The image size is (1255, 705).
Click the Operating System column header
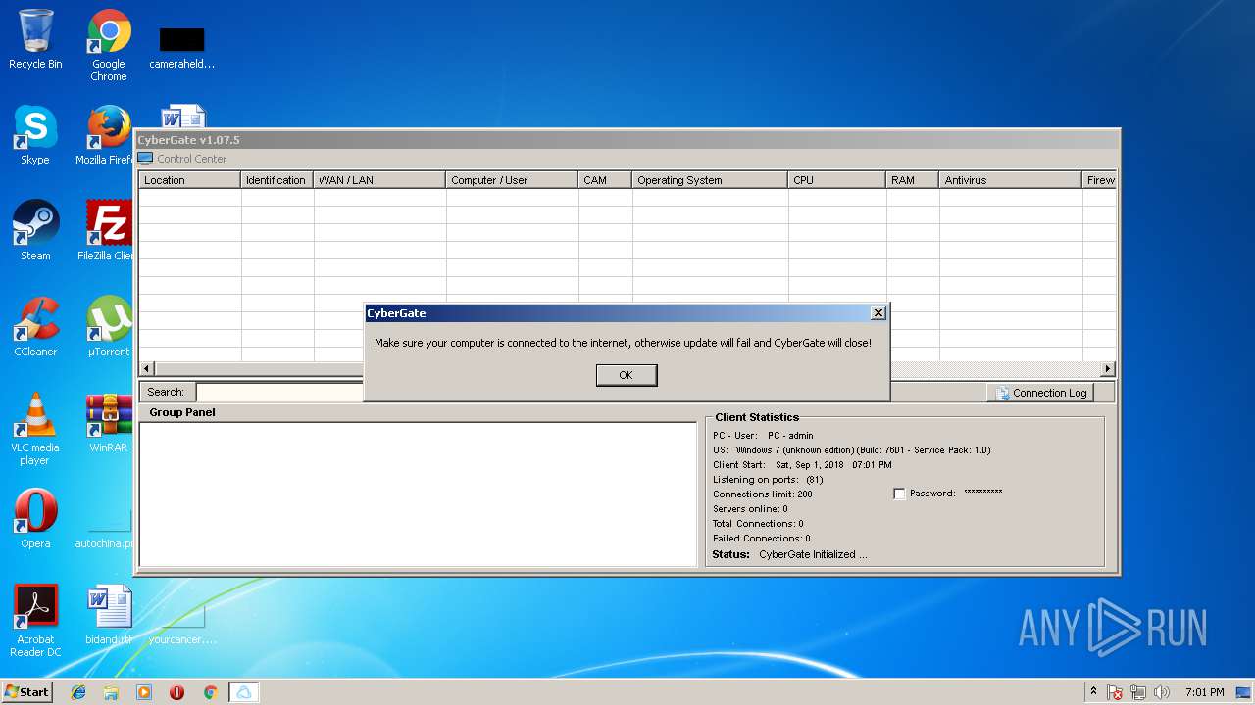tap(710, 180)
